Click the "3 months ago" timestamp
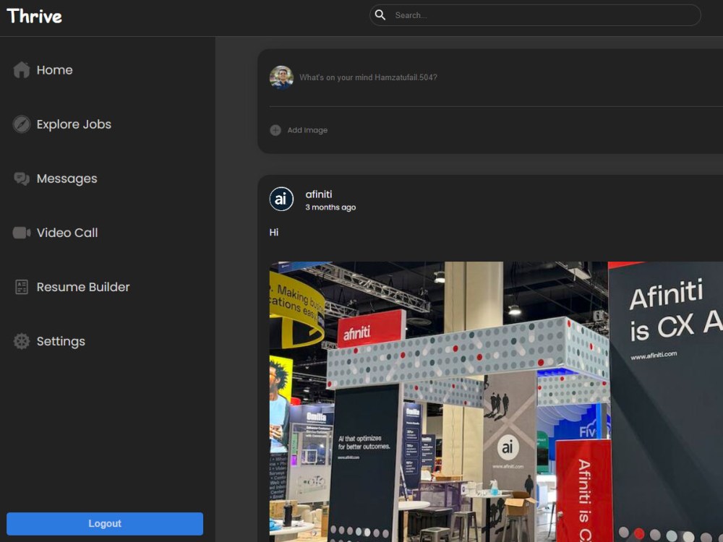 (330, 207)
